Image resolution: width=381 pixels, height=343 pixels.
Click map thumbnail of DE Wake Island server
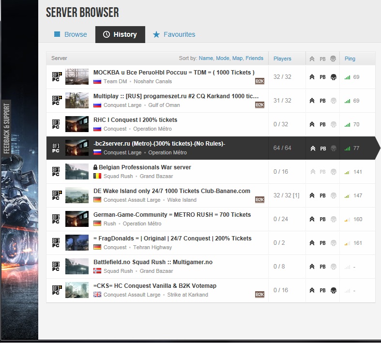(x=77, y=195)
